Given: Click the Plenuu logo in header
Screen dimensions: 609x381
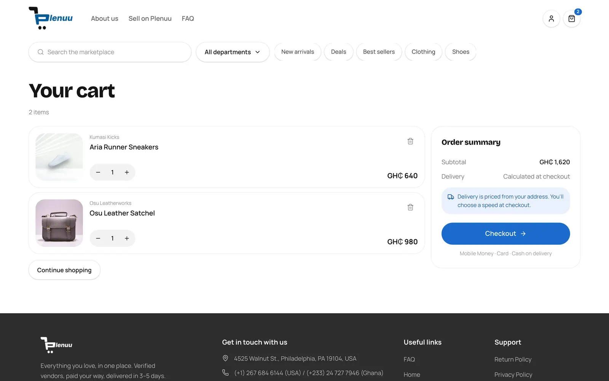Looking at the screenshot, I should click(51, 18).
